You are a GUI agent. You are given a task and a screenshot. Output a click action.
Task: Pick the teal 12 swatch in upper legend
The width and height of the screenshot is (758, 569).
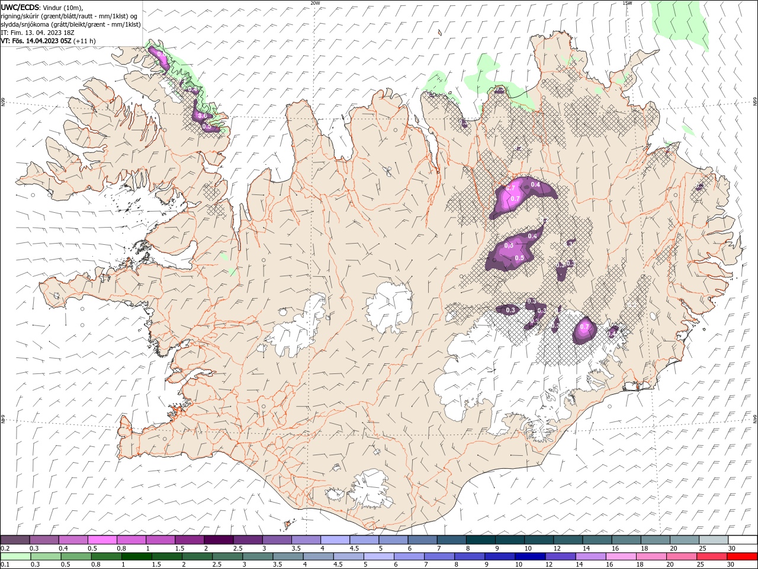[568, 540]
